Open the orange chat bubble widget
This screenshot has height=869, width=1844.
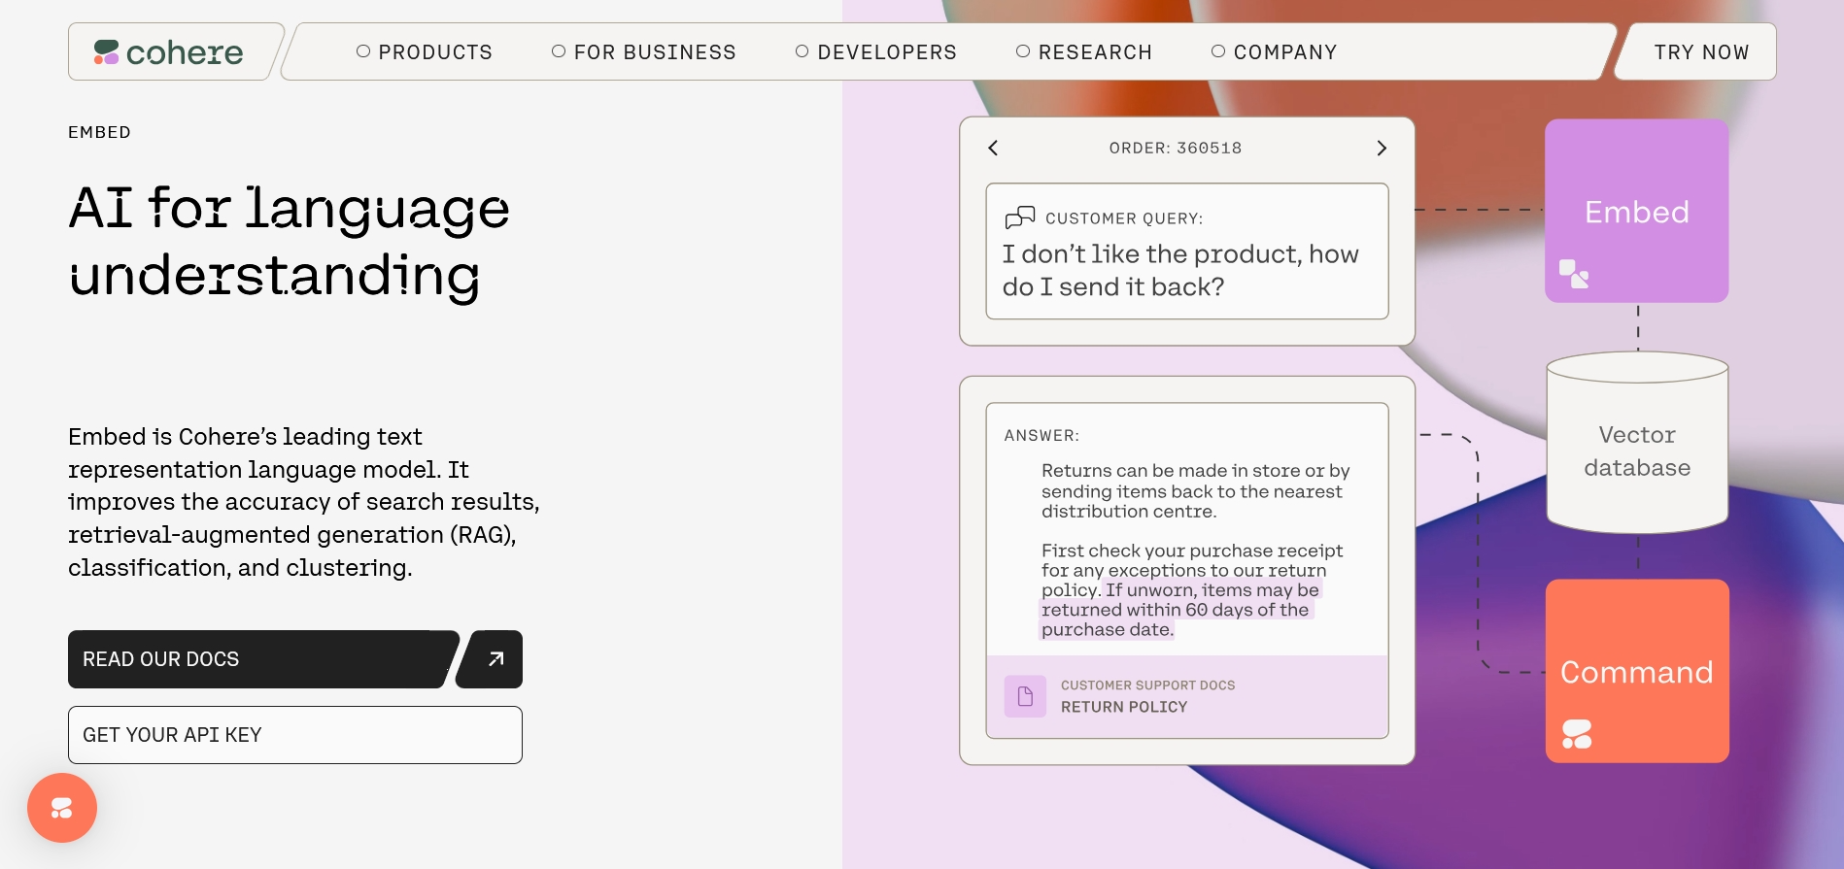click(x=62, y=808)
